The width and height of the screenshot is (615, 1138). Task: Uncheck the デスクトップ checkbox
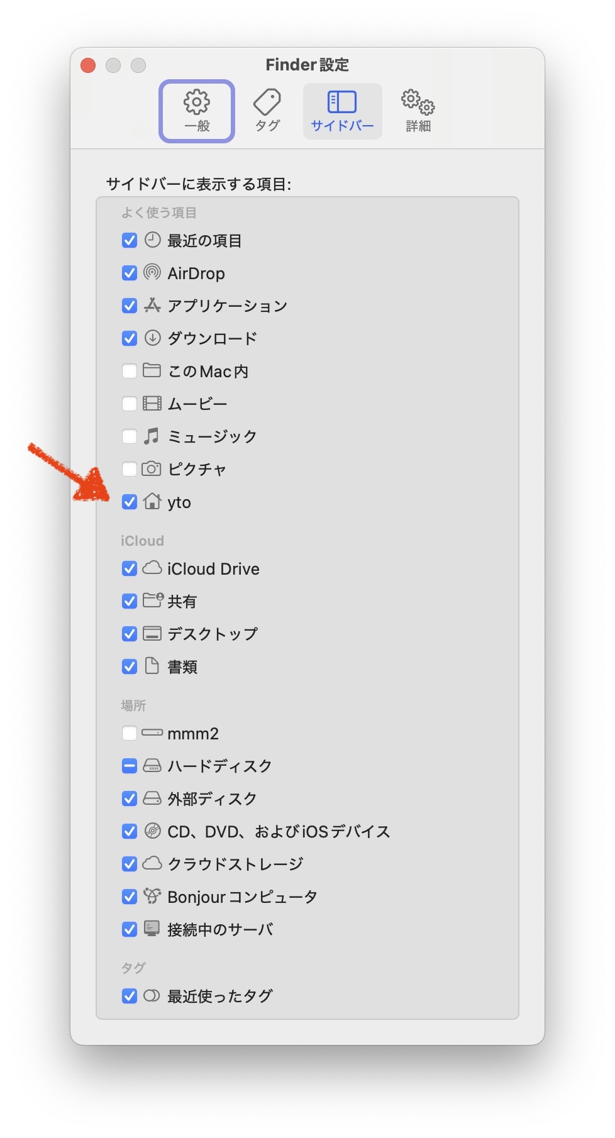pyautogui.click(x=130, y=634)
